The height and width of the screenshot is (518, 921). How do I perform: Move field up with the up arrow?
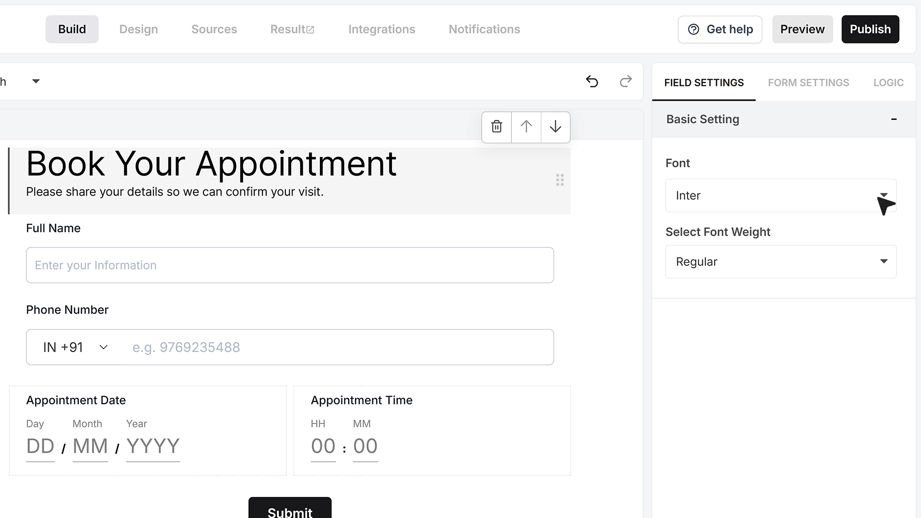tap(526, 127)
